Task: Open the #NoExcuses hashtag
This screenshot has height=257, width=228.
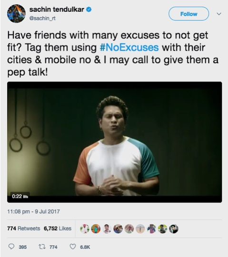Action: (129, 48)
